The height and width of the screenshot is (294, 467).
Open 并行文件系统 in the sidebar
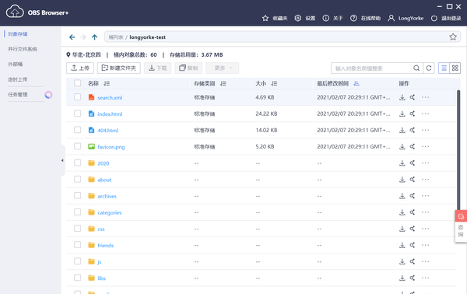pos(23,49)
